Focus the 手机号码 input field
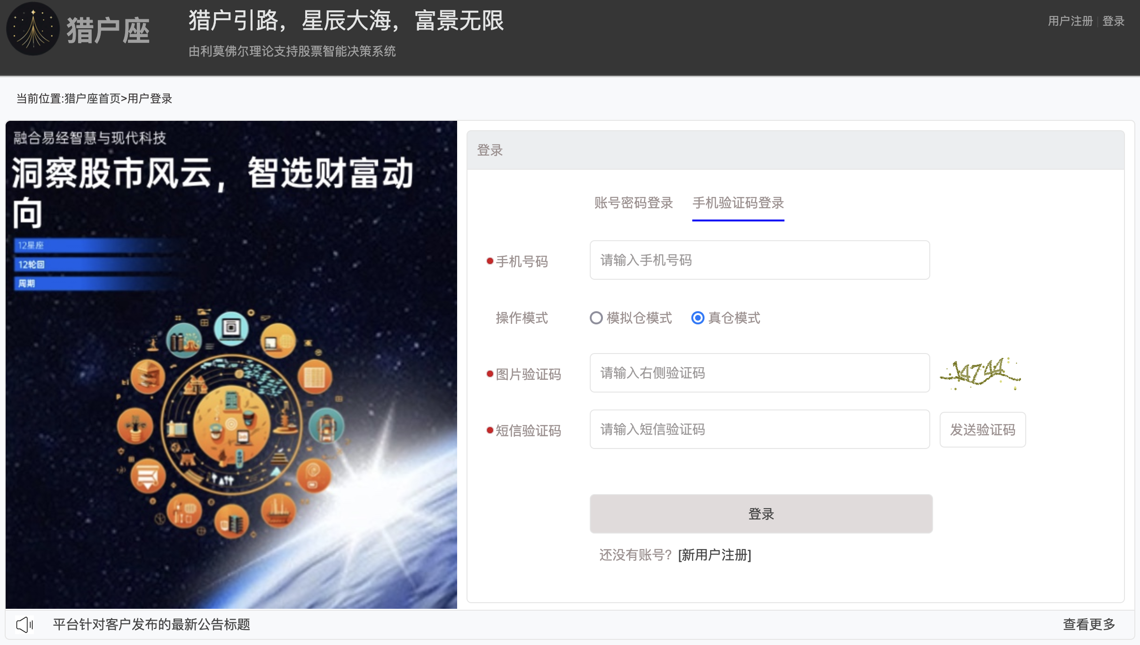The image size is (1140, 645). pos(760,260)
